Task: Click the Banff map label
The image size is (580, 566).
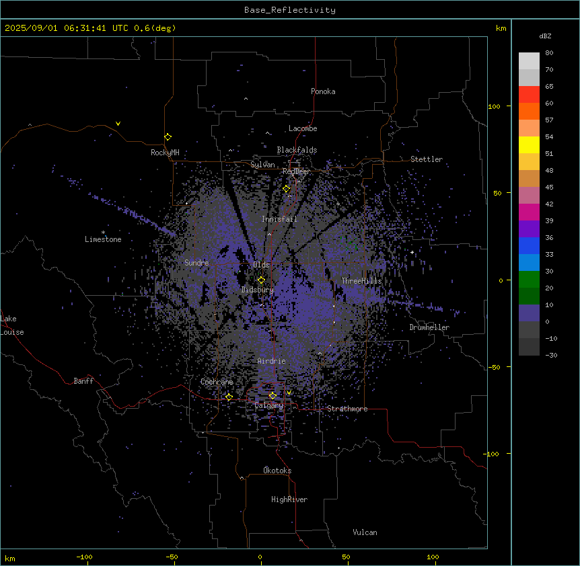Action: (83, 381)
